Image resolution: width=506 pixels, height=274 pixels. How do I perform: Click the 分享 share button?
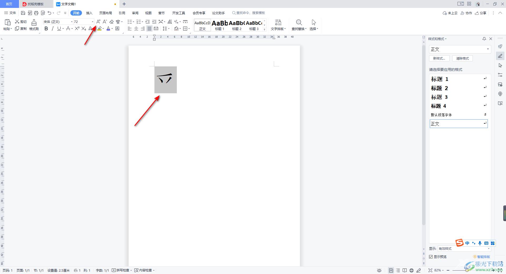click(480, 13)
